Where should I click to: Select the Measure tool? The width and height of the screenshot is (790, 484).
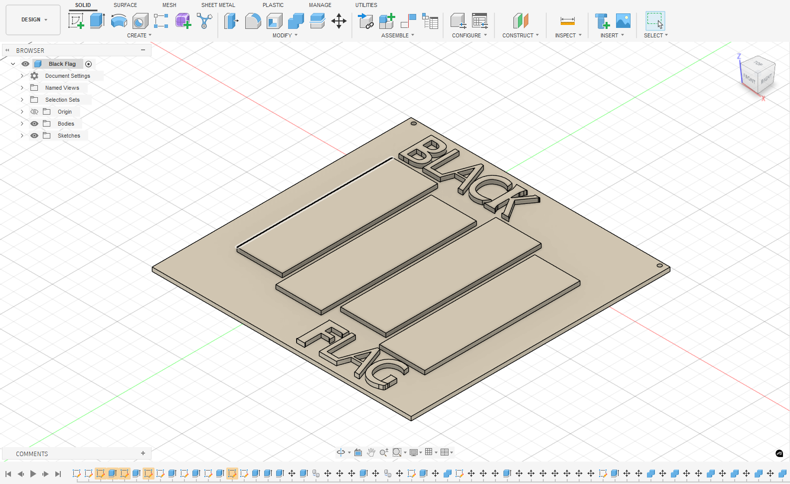[x=567, y=21]
